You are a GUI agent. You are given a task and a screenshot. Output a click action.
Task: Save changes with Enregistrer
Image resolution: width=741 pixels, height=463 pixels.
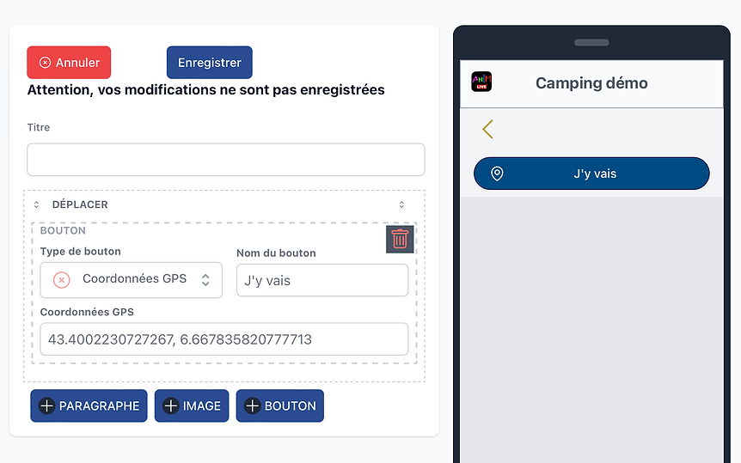(210, 63)
